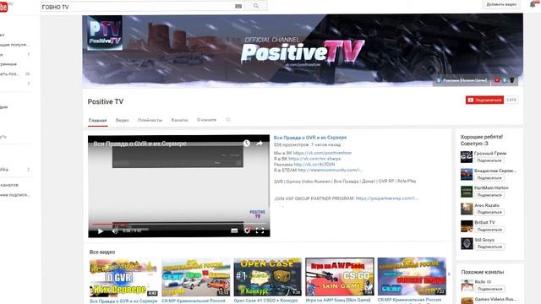Enter fullscreen on the featured player
541x304 pixels.
tap(260, 231)
